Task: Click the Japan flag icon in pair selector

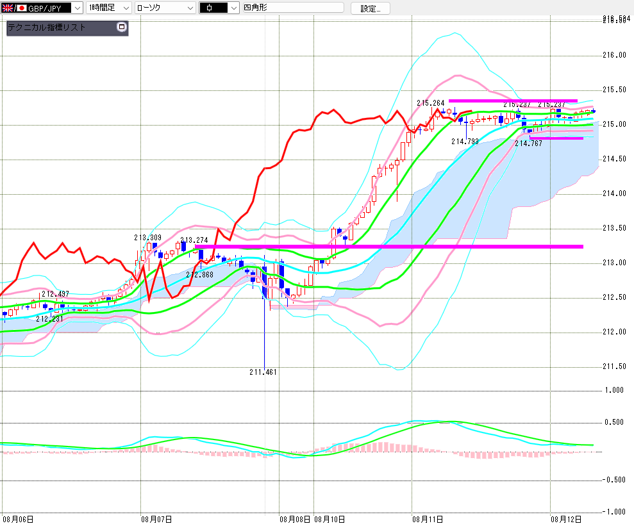Action: (x=21, y=8)
